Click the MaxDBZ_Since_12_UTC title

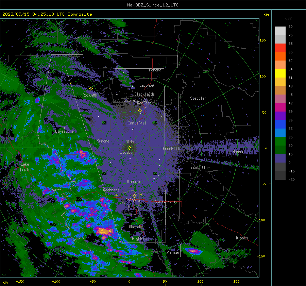(153, 5)
